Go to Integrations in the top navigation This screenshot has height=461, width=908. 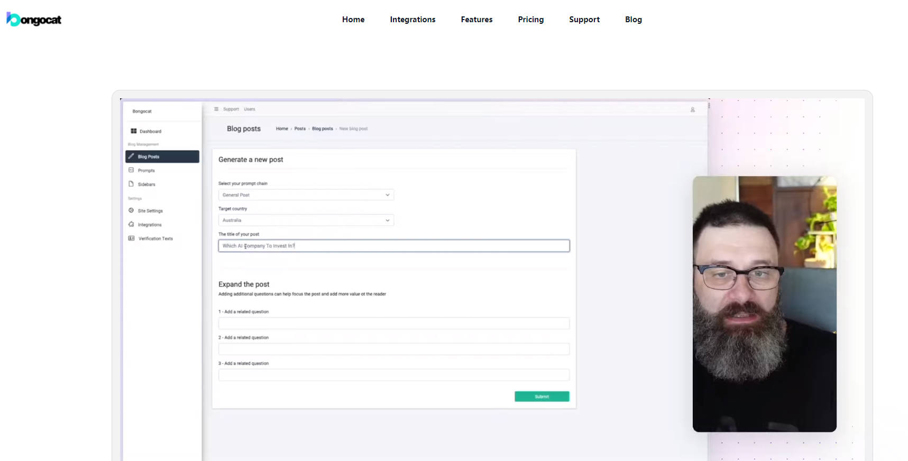412,20
